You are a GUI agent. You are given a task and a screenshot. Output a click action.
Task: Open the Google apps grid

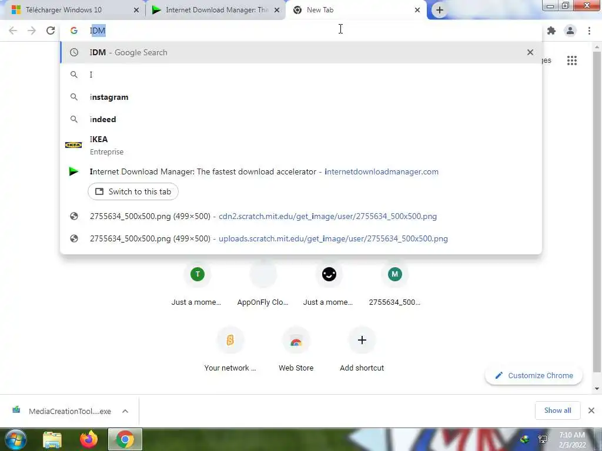(571, 60)
